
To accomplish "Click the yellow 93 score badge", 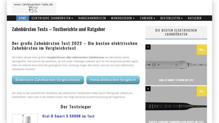I will [202, 91].
